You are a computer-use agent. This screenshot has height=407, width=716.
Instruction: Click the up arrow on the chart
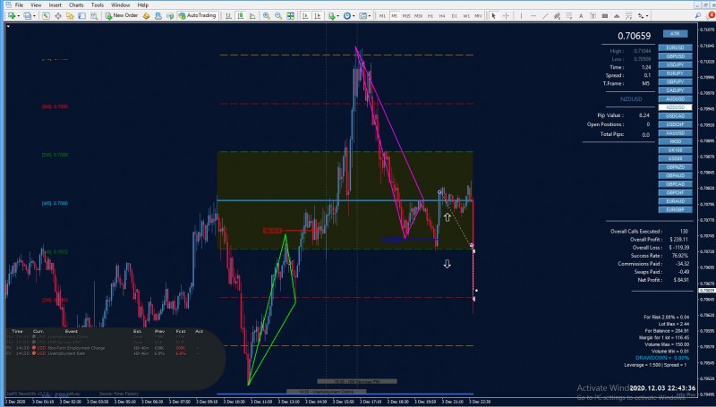point(447,217)
